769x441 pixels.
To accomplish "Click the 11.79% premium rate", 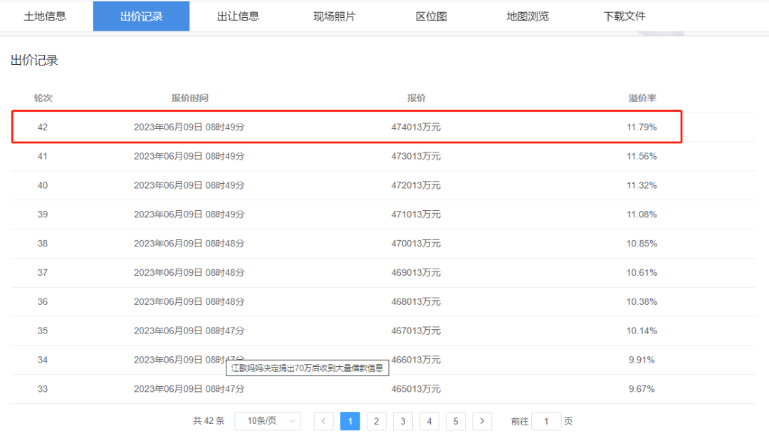I will (642, 127).
